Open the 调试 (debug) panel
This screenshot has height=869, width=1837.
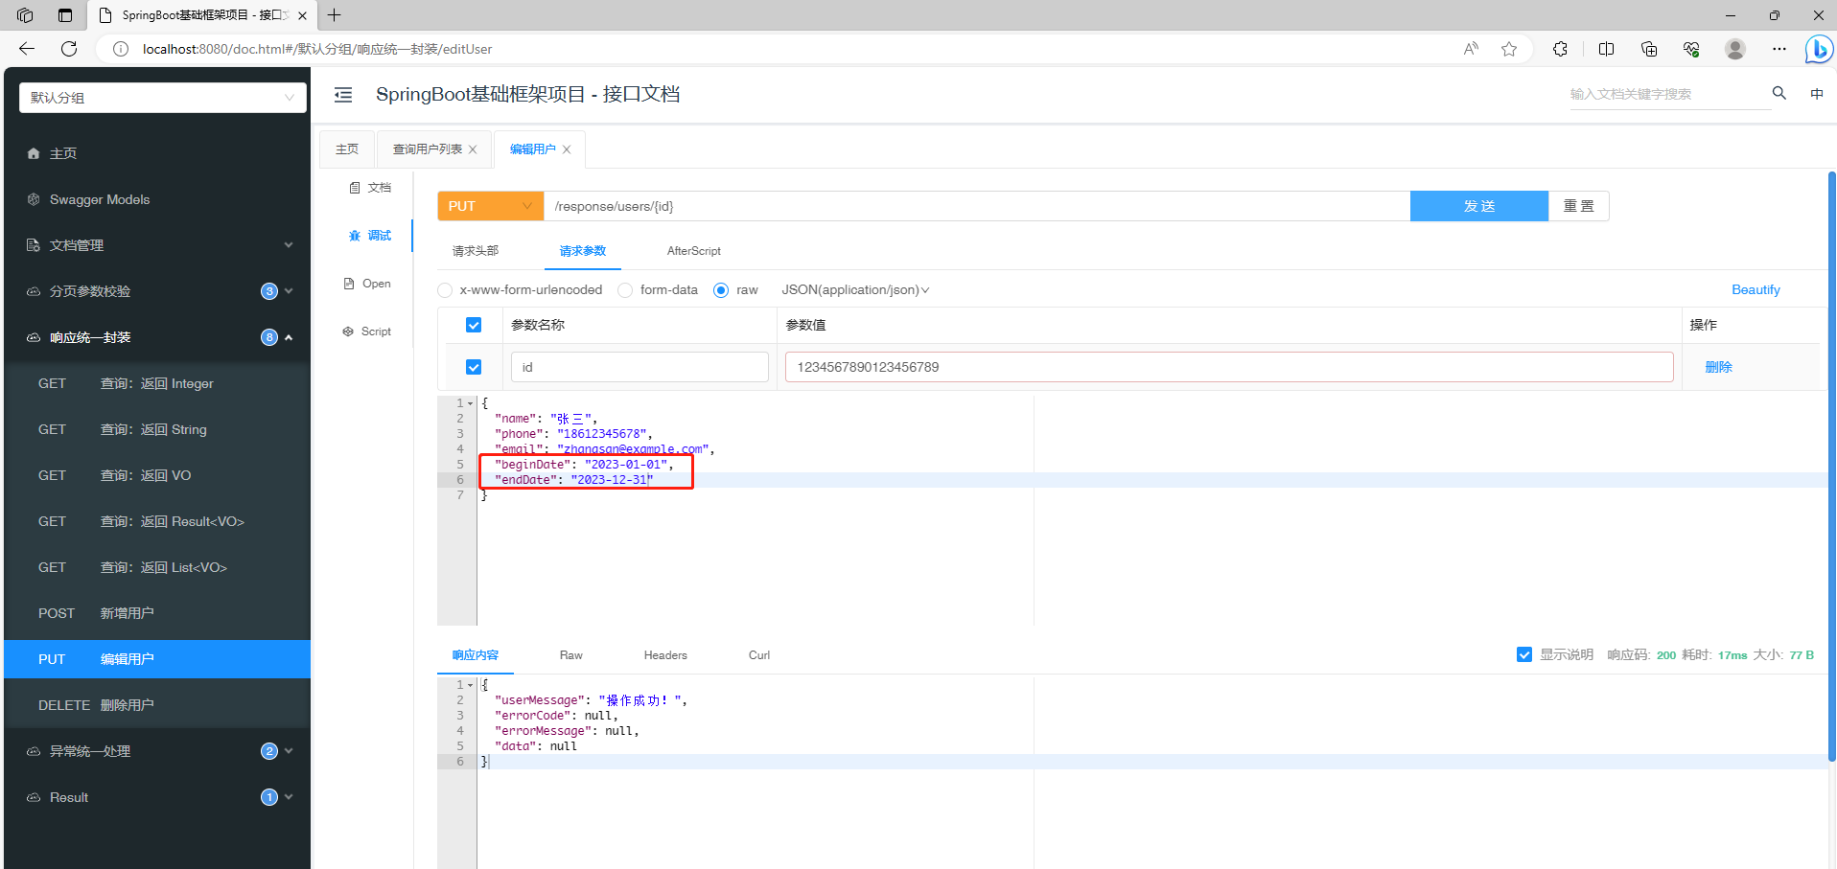pyautogui.click(x=370, y=236)
